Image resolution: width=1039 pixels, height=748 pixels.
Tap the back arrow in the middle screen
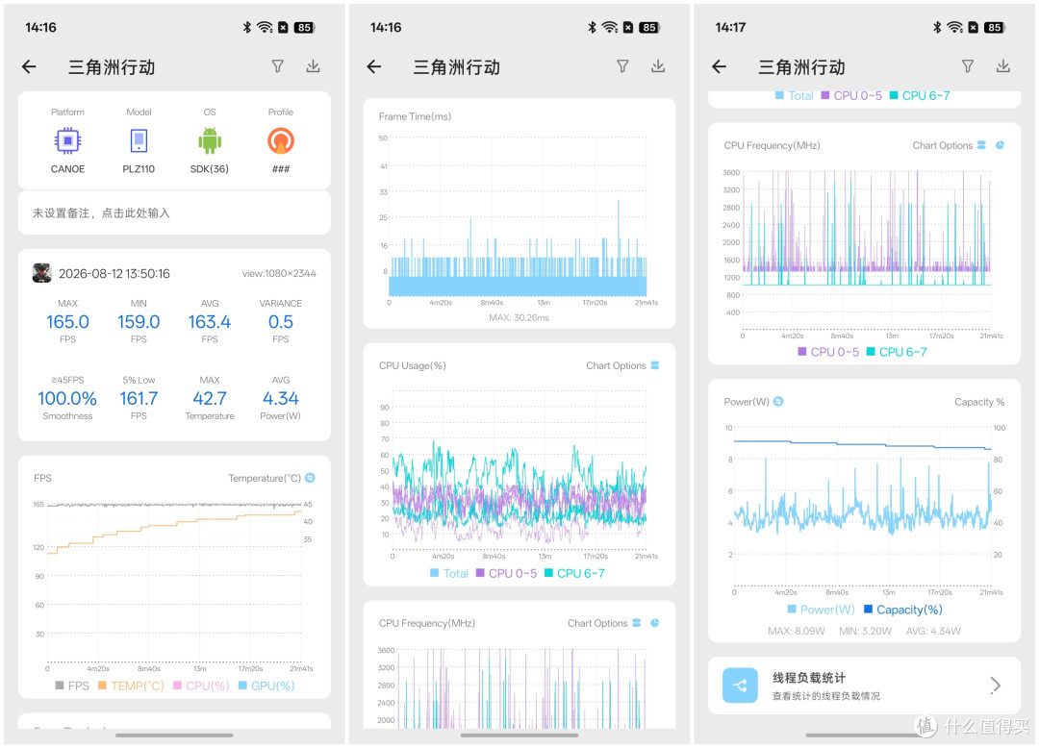point(374,67)
